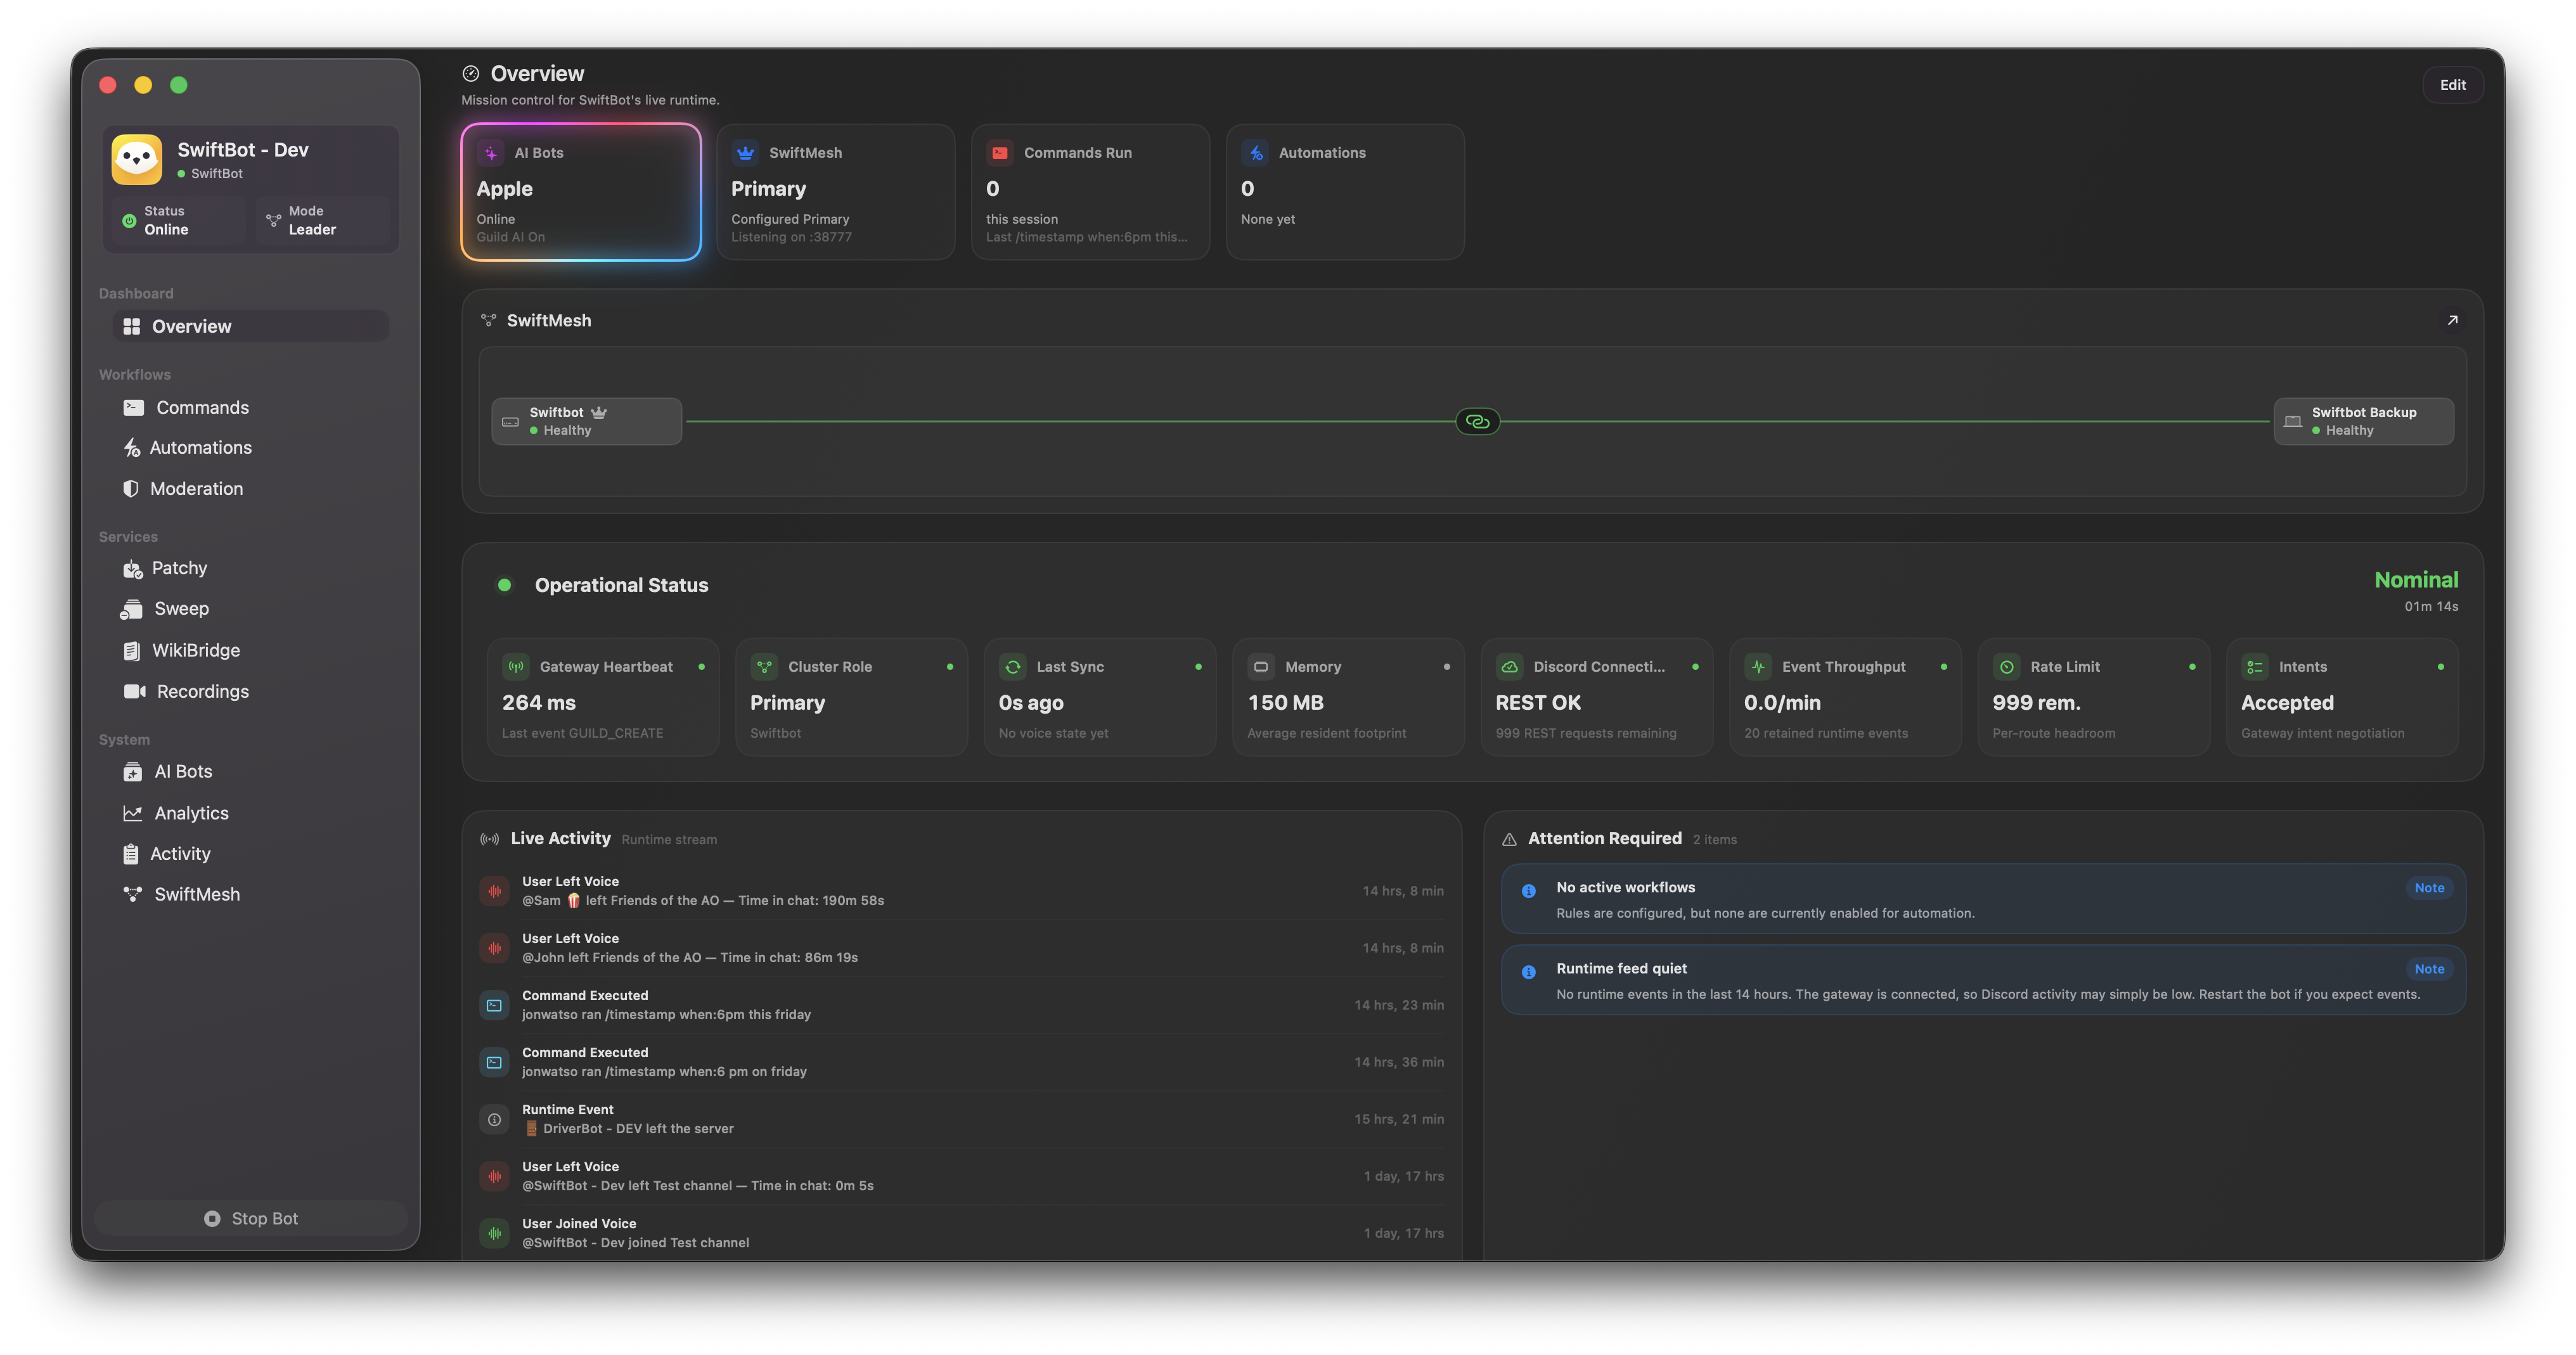Select the Swiftbot leader node

click(586, 421)
